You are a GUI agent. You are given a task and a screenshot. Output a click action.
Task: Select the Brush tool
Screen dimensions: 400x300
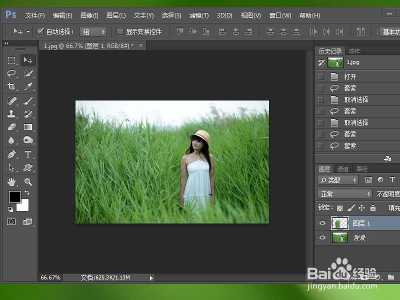click(28, 101)
